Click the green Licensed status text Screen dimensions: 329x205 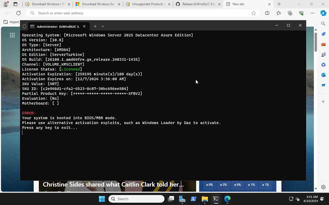[70, 69]
